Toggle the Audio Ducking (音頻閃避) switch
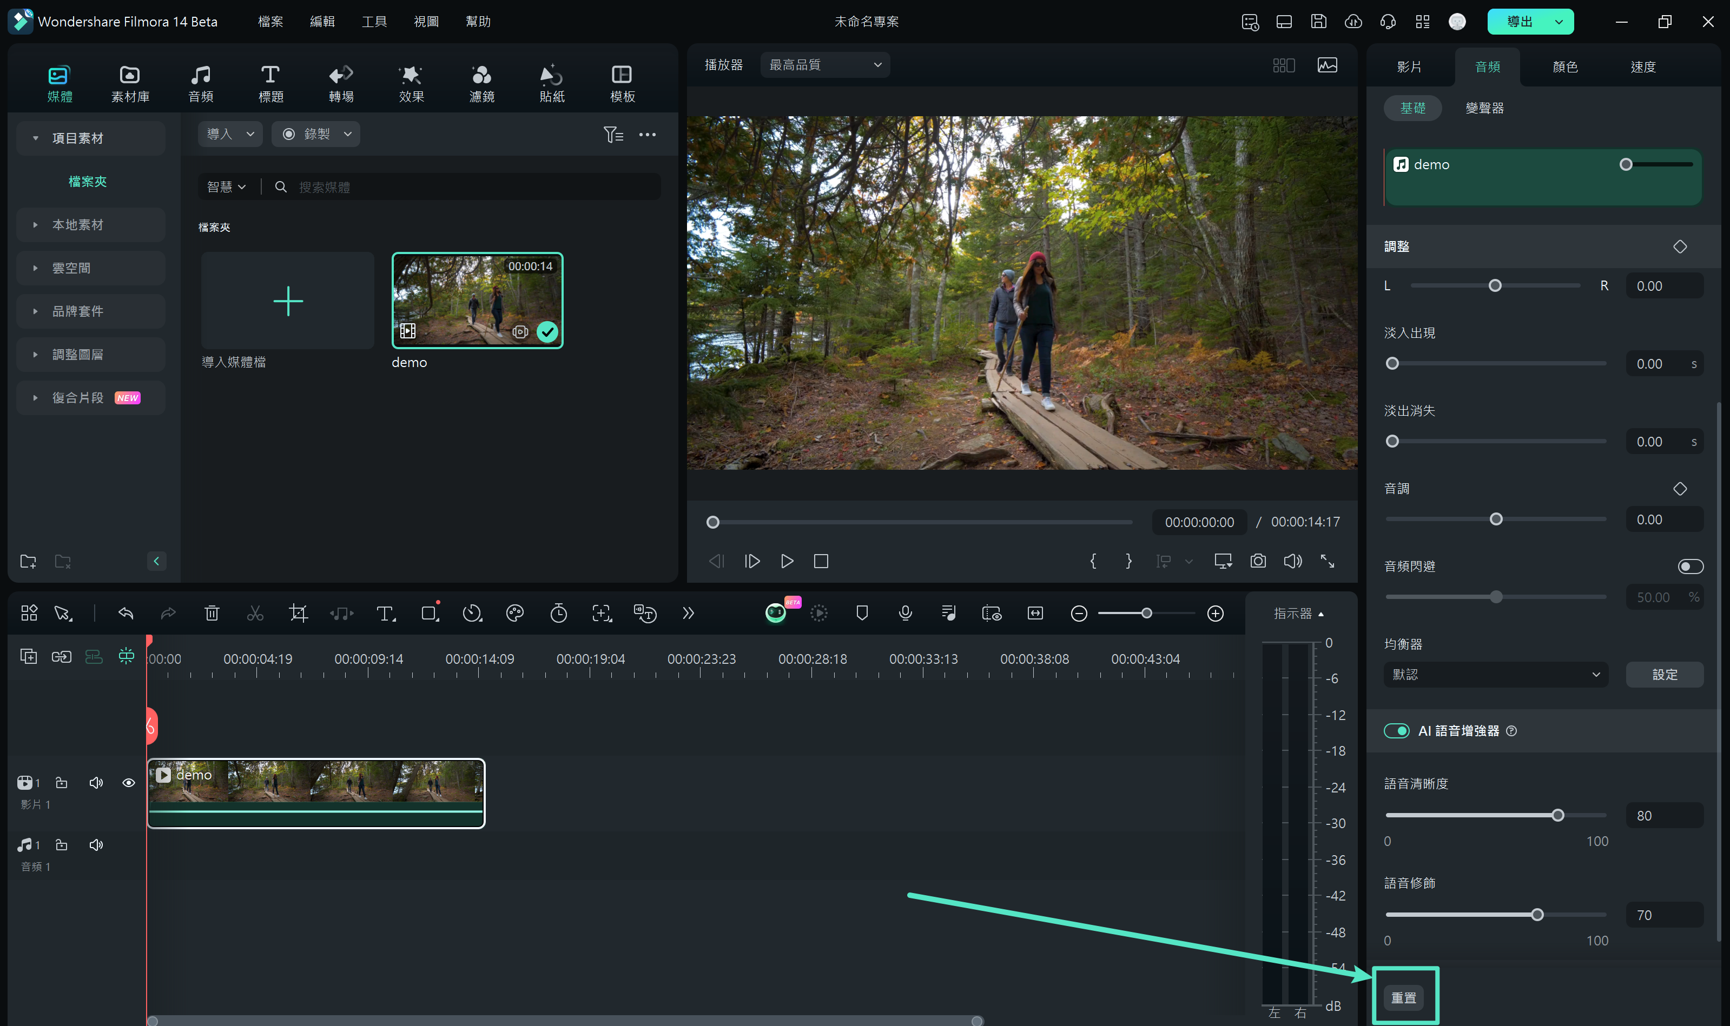 coord(1690,566)
